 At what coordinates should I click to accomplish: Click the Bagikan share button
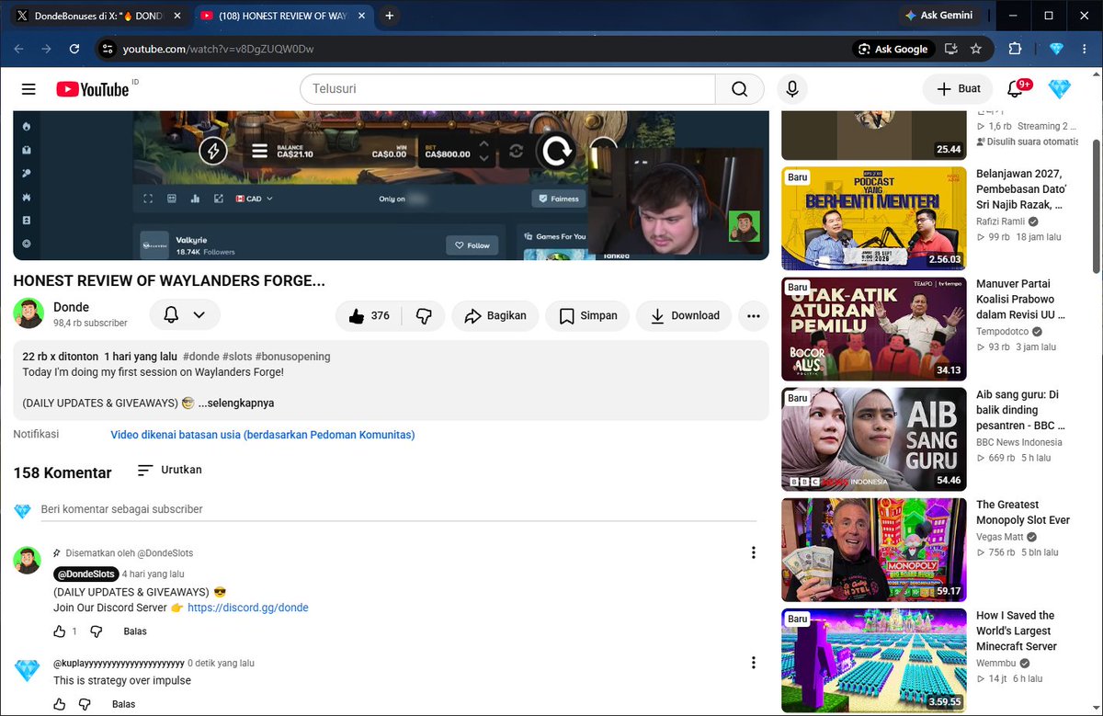click(495, 315)
